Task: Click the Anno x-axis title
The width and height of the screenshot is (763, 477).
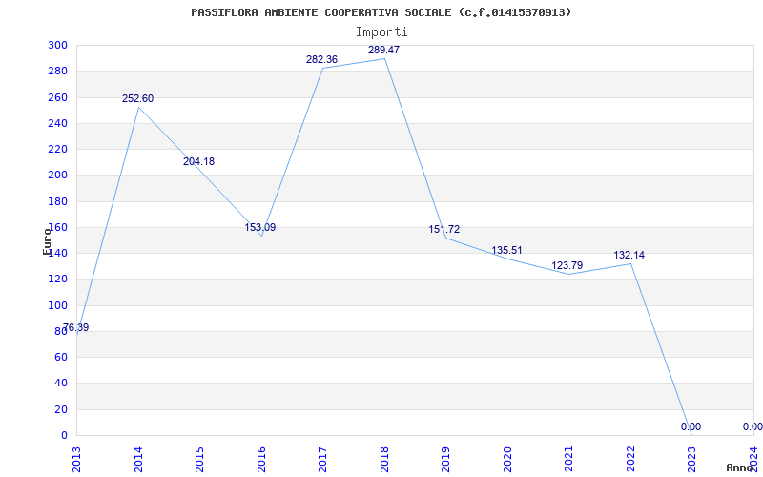Action: (x=739, y=467)
